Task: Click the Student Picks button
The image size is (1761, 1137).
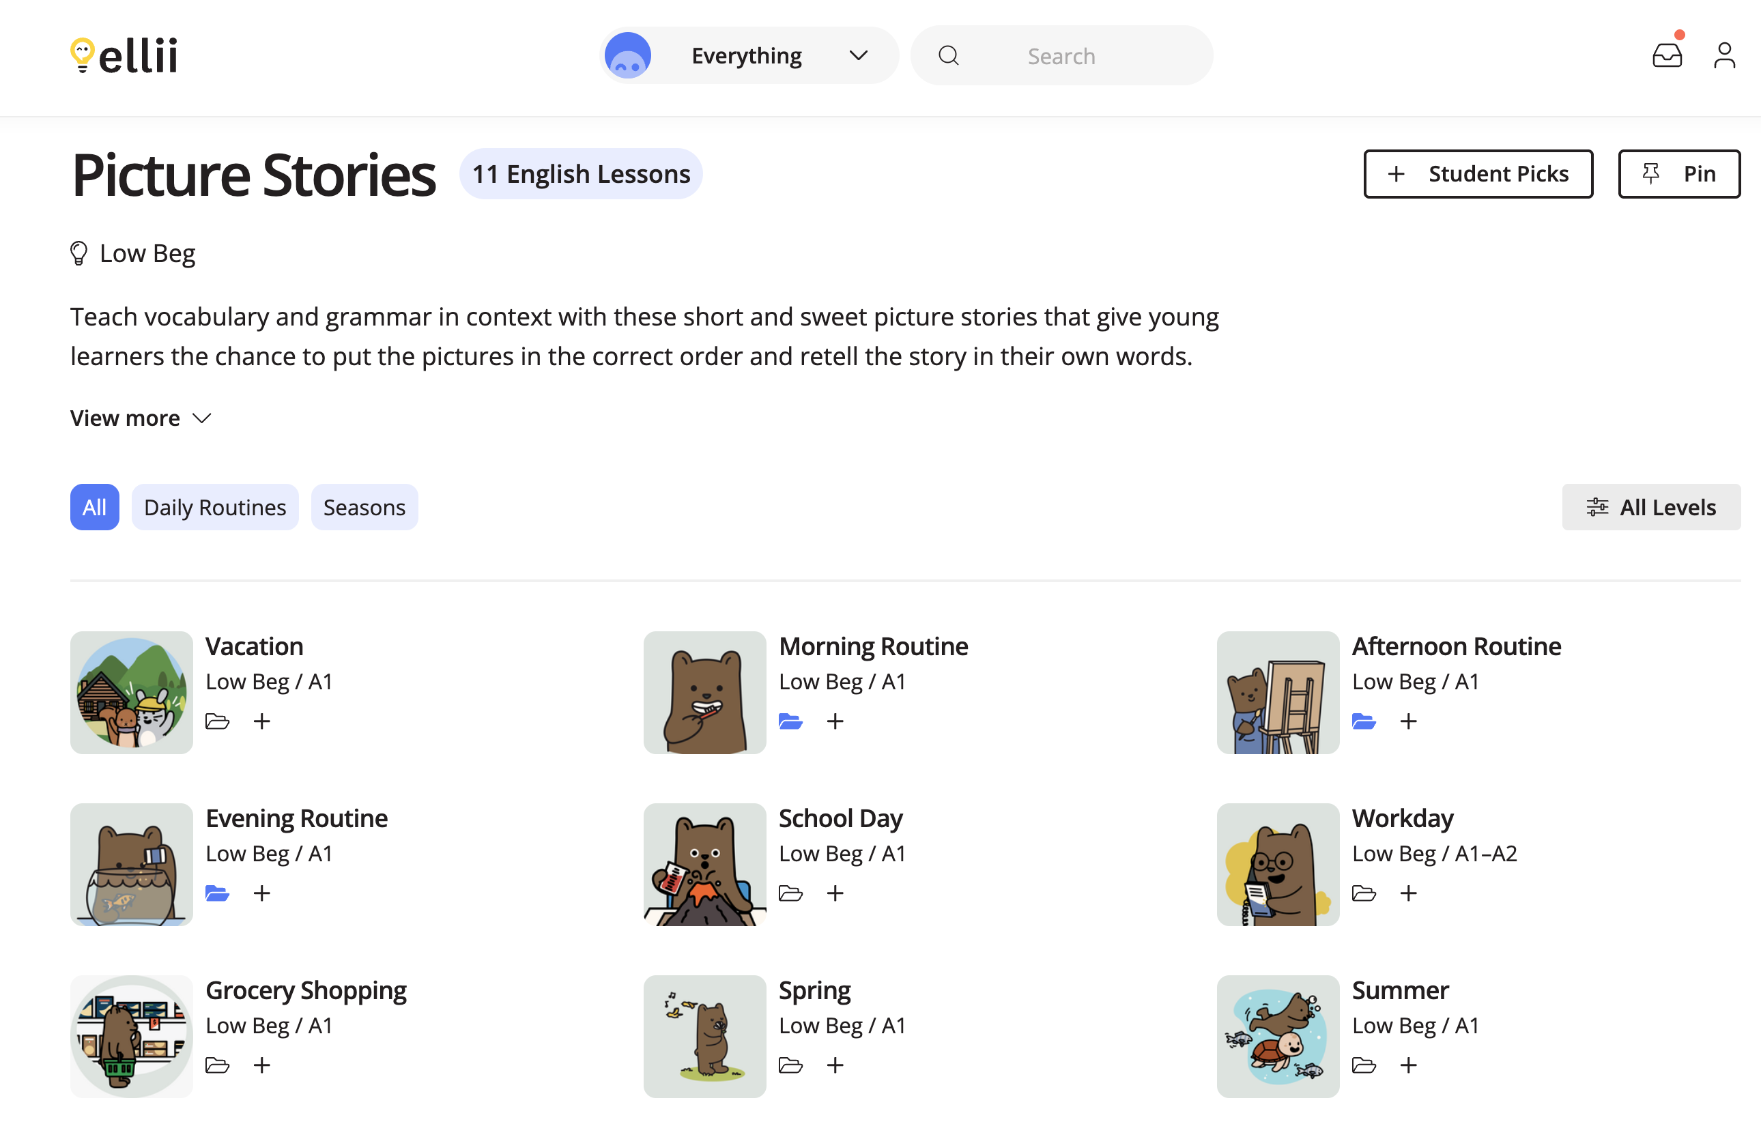Action: pyautogui.click(x=1478, y=173)
